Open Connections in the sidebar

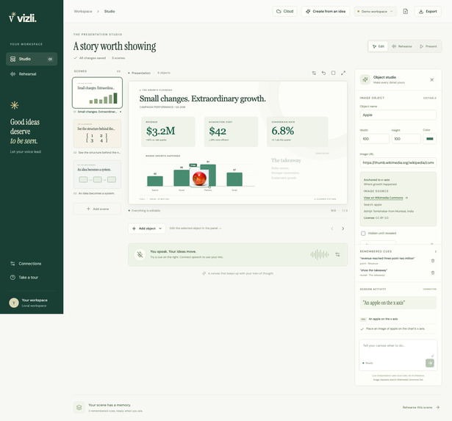pyautogui.click(x=26, y=264)
